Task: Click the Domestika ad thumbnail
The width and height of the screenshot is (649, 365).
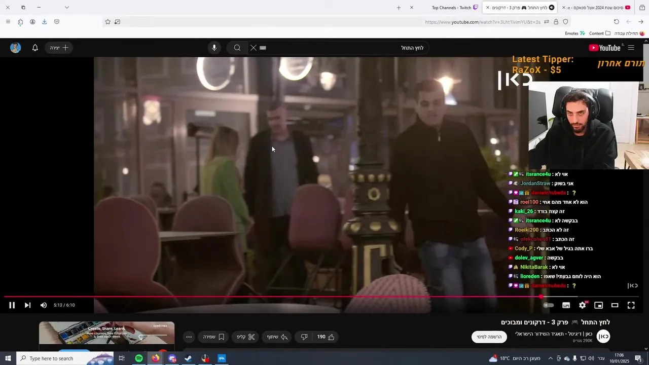Action: (x=107, y=333)
